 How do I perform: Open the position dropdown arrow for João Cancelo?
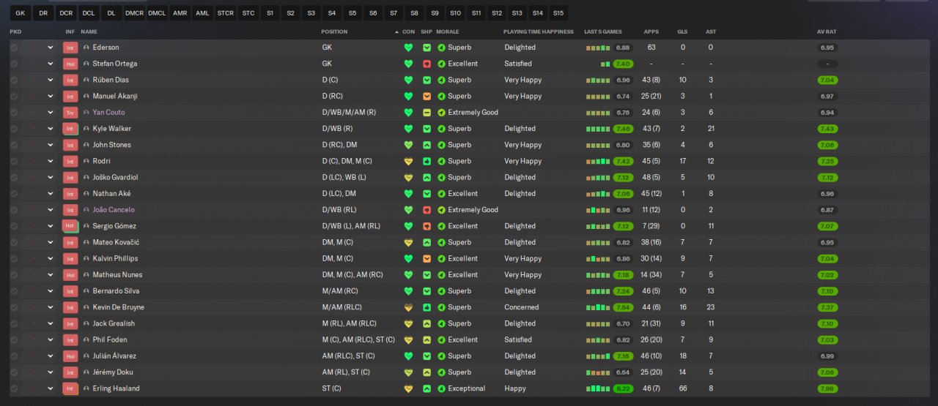point(51,210)
